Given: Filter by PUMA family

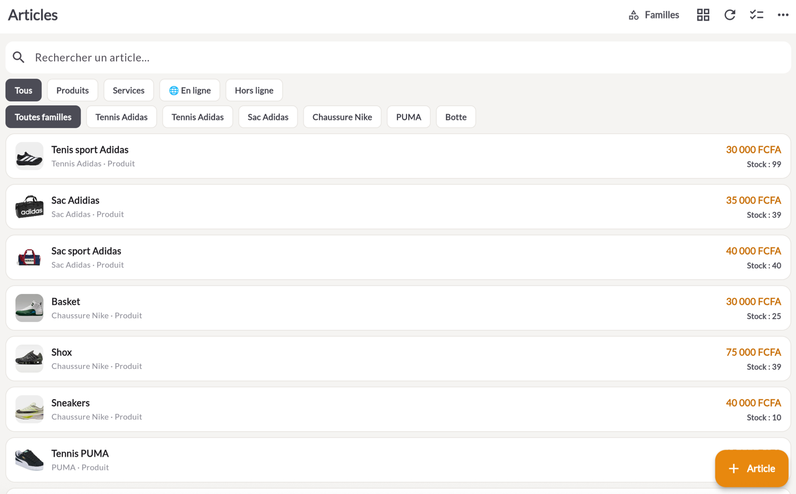Looking at the screenshot, I should click(x=409, y=117).
